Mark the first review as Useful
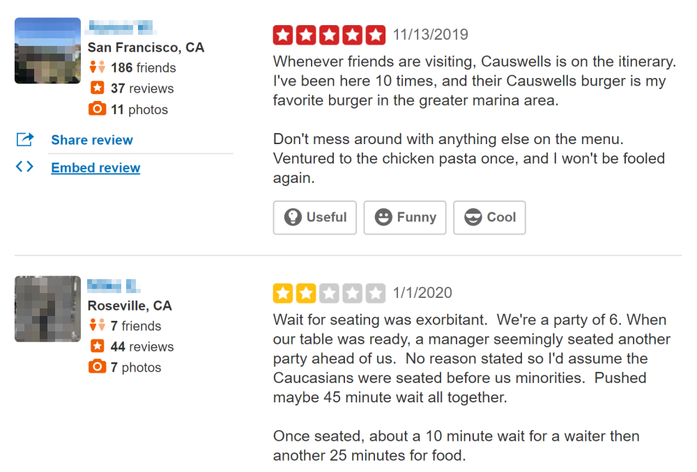The image size is (697, 472). click(315, 218)
